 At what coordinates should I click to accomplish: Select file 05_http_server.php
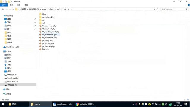[x=48, y=38]
